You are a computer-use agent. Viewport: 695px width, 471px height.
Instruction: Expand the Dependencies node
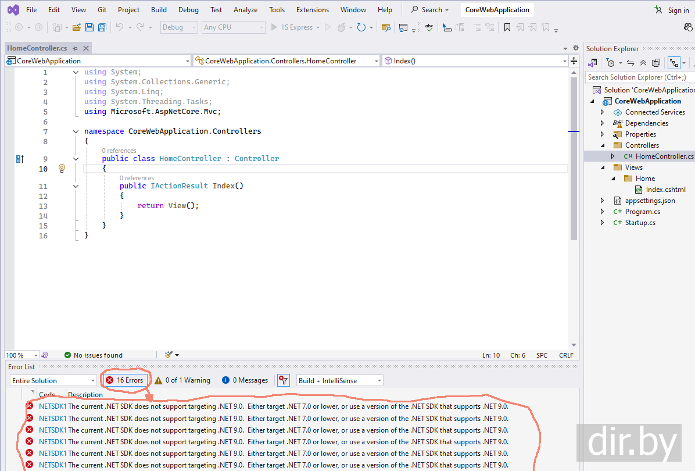603,123
